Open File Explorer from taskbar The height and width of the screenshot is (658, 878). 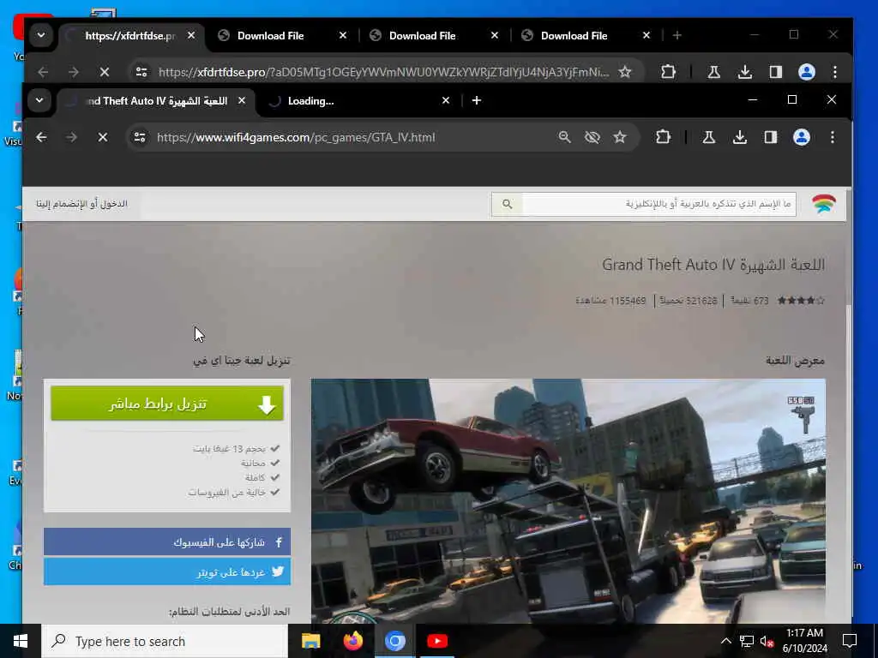tap(310, 641)
